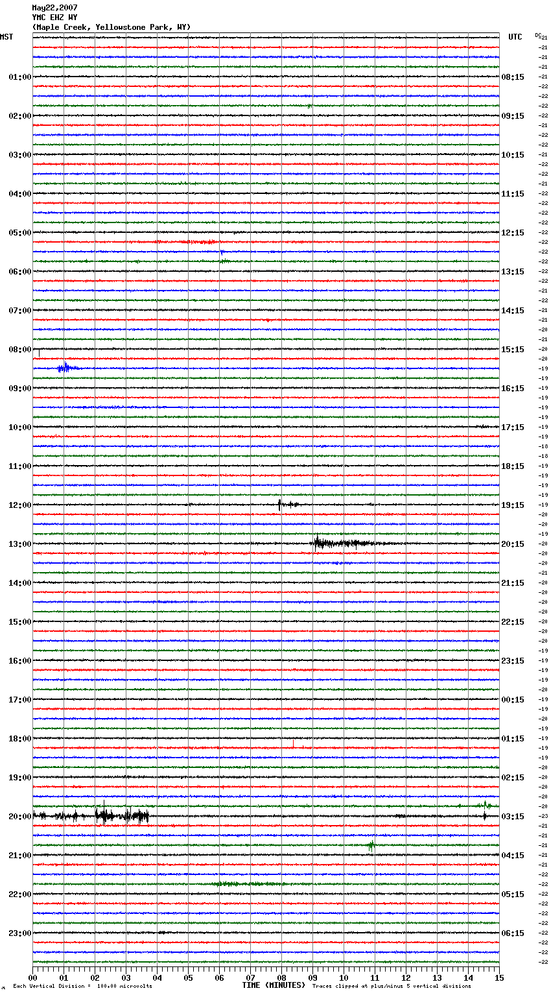Click the 14:00 MST time label
551x995 pixels.
pyautogui.click(x=20, y=583)
